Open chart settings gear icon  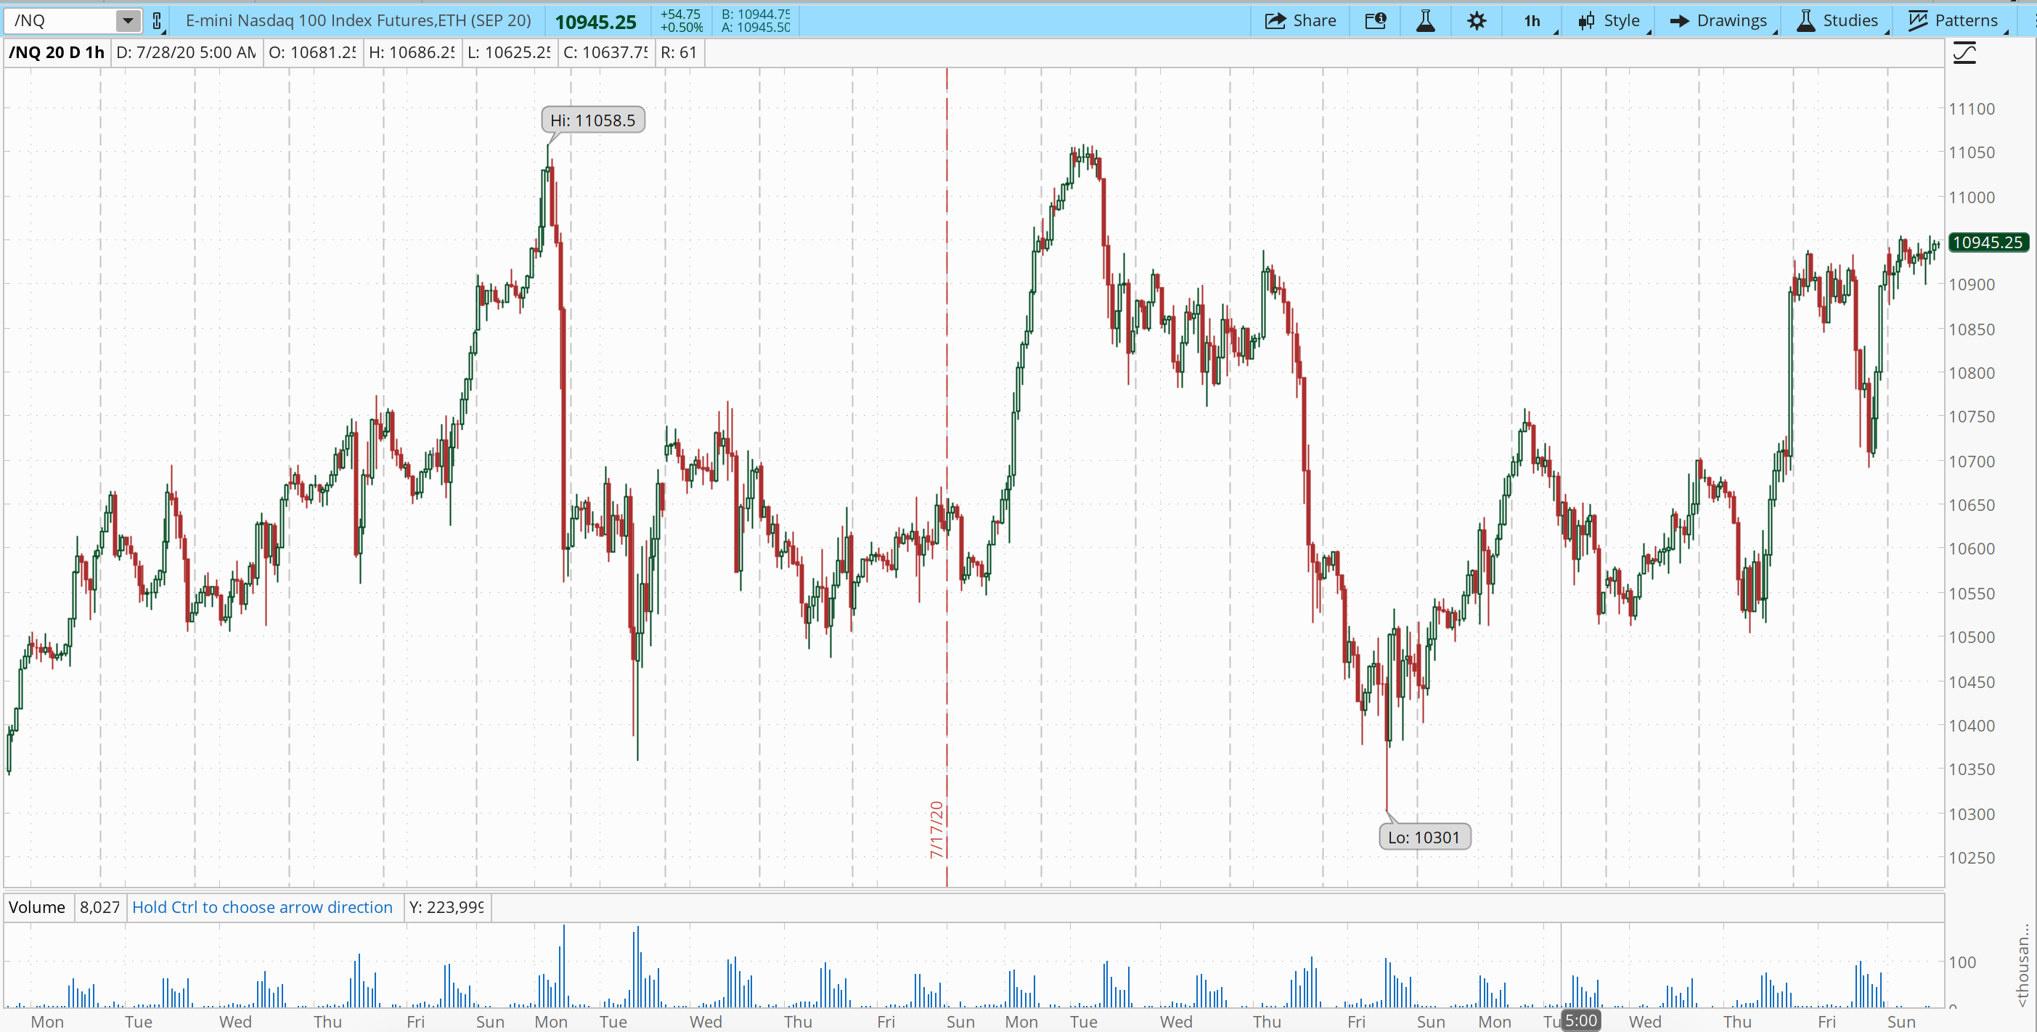1477,20
